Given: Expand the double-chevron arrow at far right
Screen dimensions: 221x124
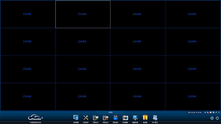Looking at the screenshot, I should 219,112.
